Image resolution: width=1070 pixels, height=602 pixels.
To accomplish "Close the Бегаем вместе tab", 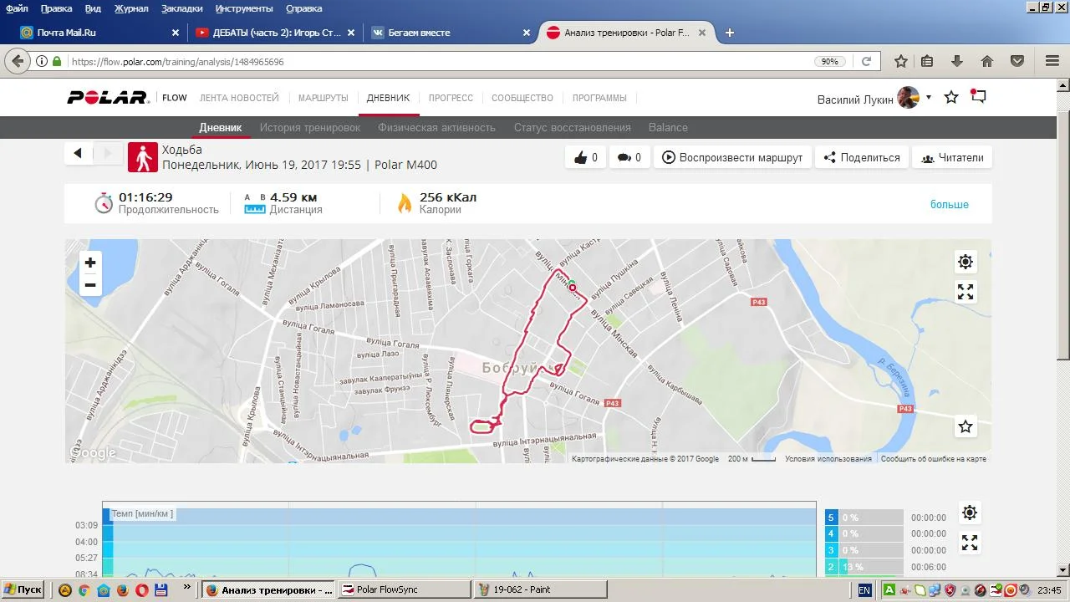I will [x=527, y=33].
